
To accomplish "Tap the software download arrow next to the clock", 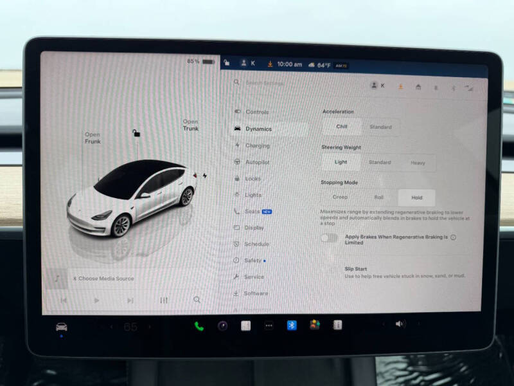I will coord(270,64).
